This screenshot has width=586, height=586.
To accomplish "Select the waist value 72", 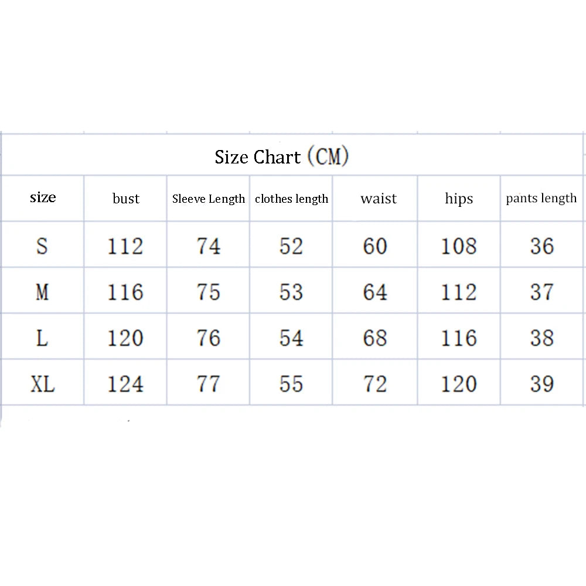I will pos(375,384).
